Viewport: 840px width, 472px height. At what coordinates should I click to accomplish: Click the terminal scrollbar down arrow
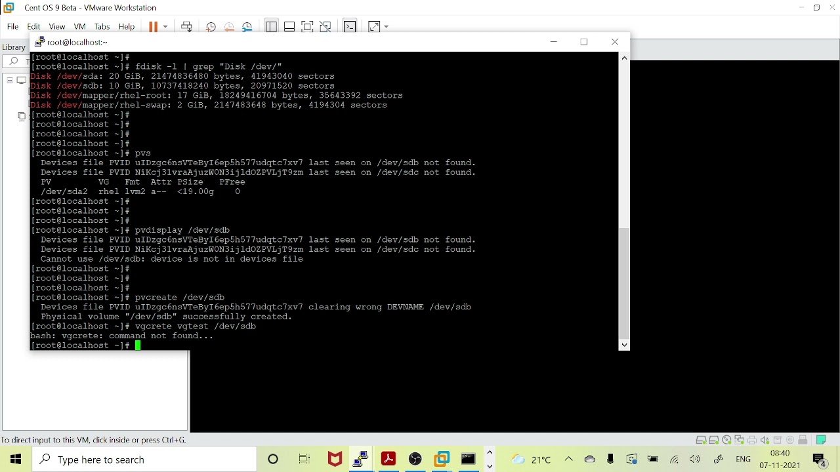(625, 345)
